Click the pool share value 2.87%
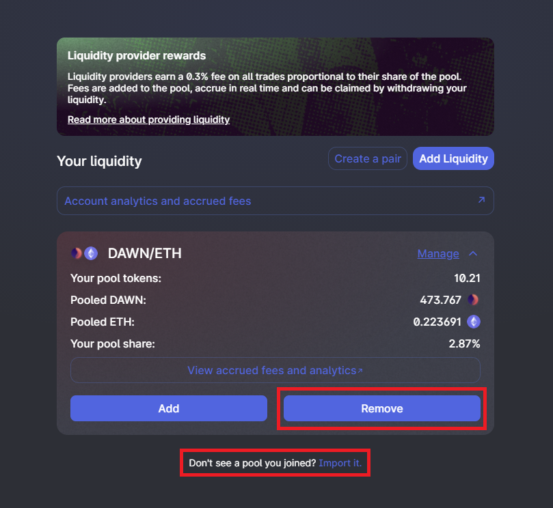Viewport: 553px width, 508px height. 464,344
